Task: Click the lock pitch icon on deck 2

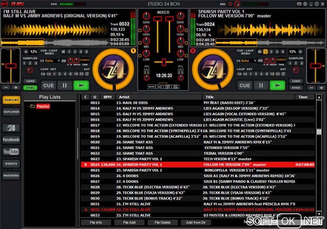Action: 300,52
